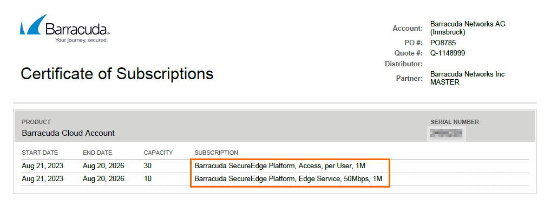This screenshot has width=544, height=214.
Task: Click the SERIAL NUMBER label
Action: 455,122
